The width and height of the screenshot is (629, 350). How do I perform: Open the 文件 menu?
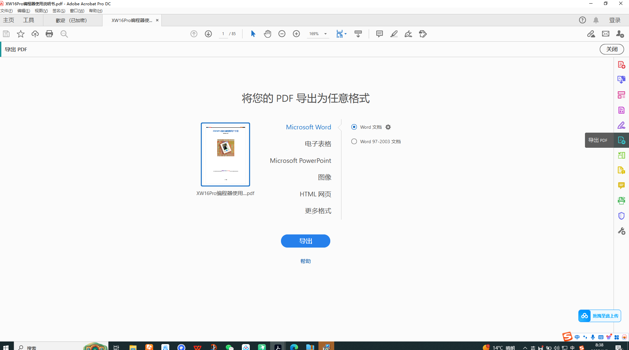coord(7,11)
